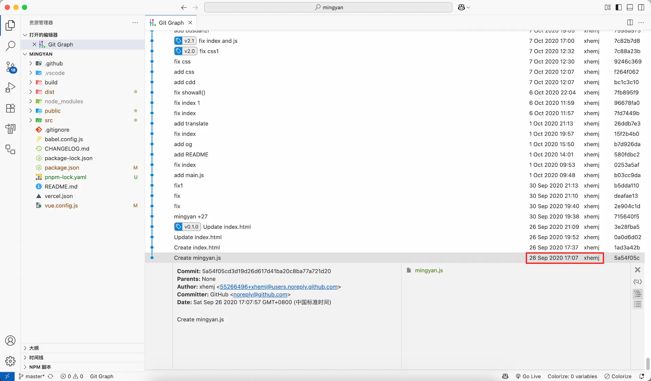
Task: Toggle the bottom panel layout button
Action: [x=630, y=7]
